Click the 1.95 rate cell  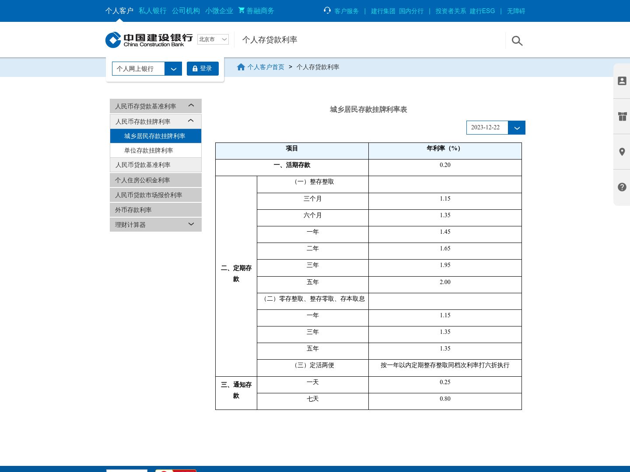(x=445, y=267)
